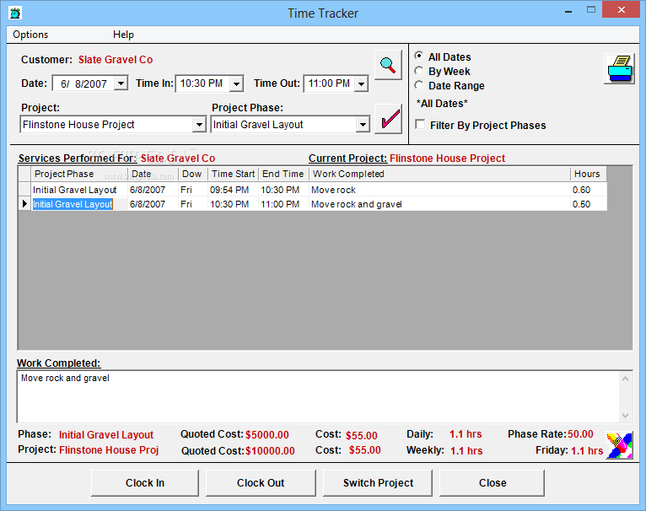Expand the Project dropdown list

(x=199, y=125)
